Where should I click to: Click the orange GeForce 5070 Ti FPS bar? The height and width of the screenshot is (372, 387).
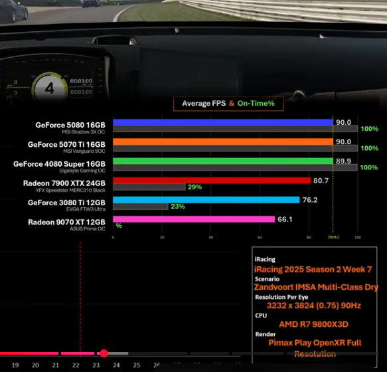point(223,141)
